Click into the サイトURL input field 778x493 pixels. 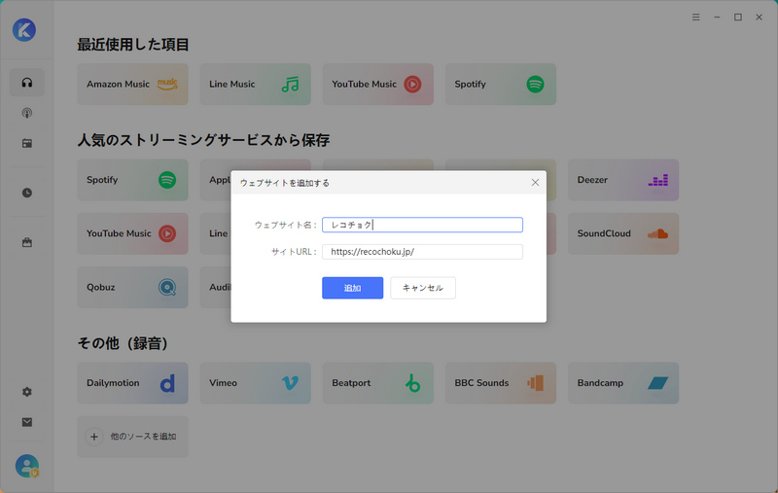point(422,252)
